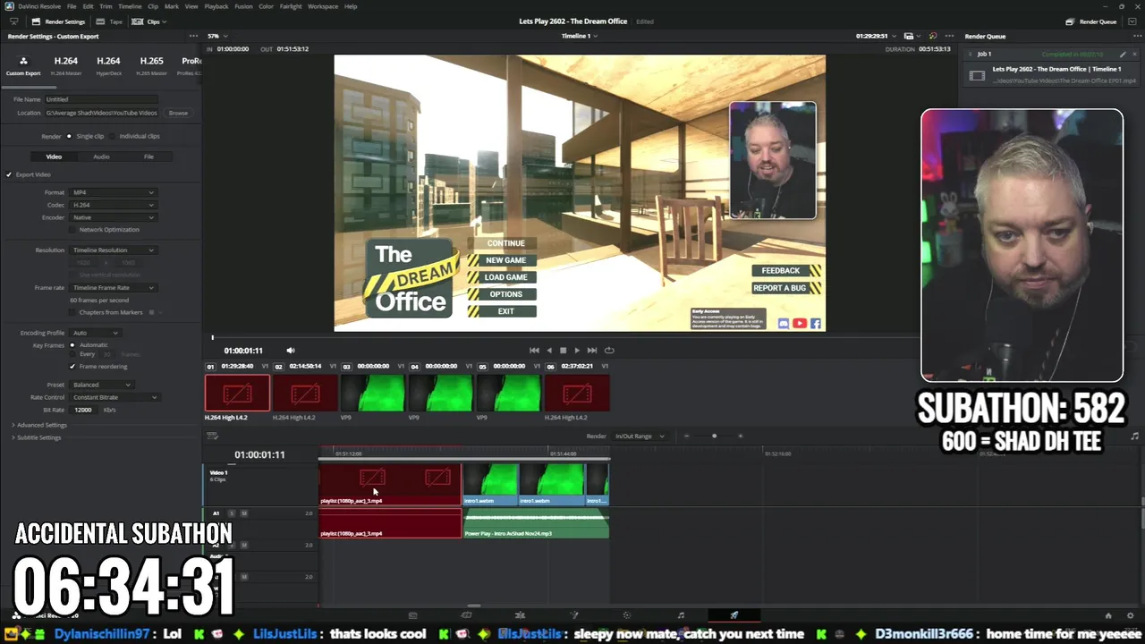Viewport: 1145px width, 644px height.
Task: Select the Every key frames option
Action: click(x=72, y=354)
